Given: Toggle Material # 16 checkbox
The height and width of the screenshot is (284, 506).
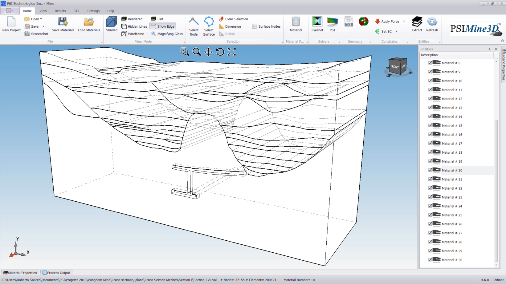Looking at the screenshot, I should 430,134.
